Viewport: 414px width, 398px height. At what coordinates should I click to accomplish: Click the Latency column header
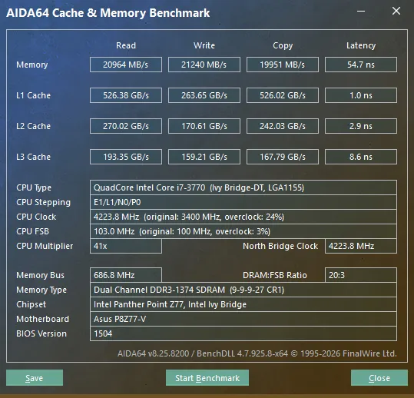[361, 45]
